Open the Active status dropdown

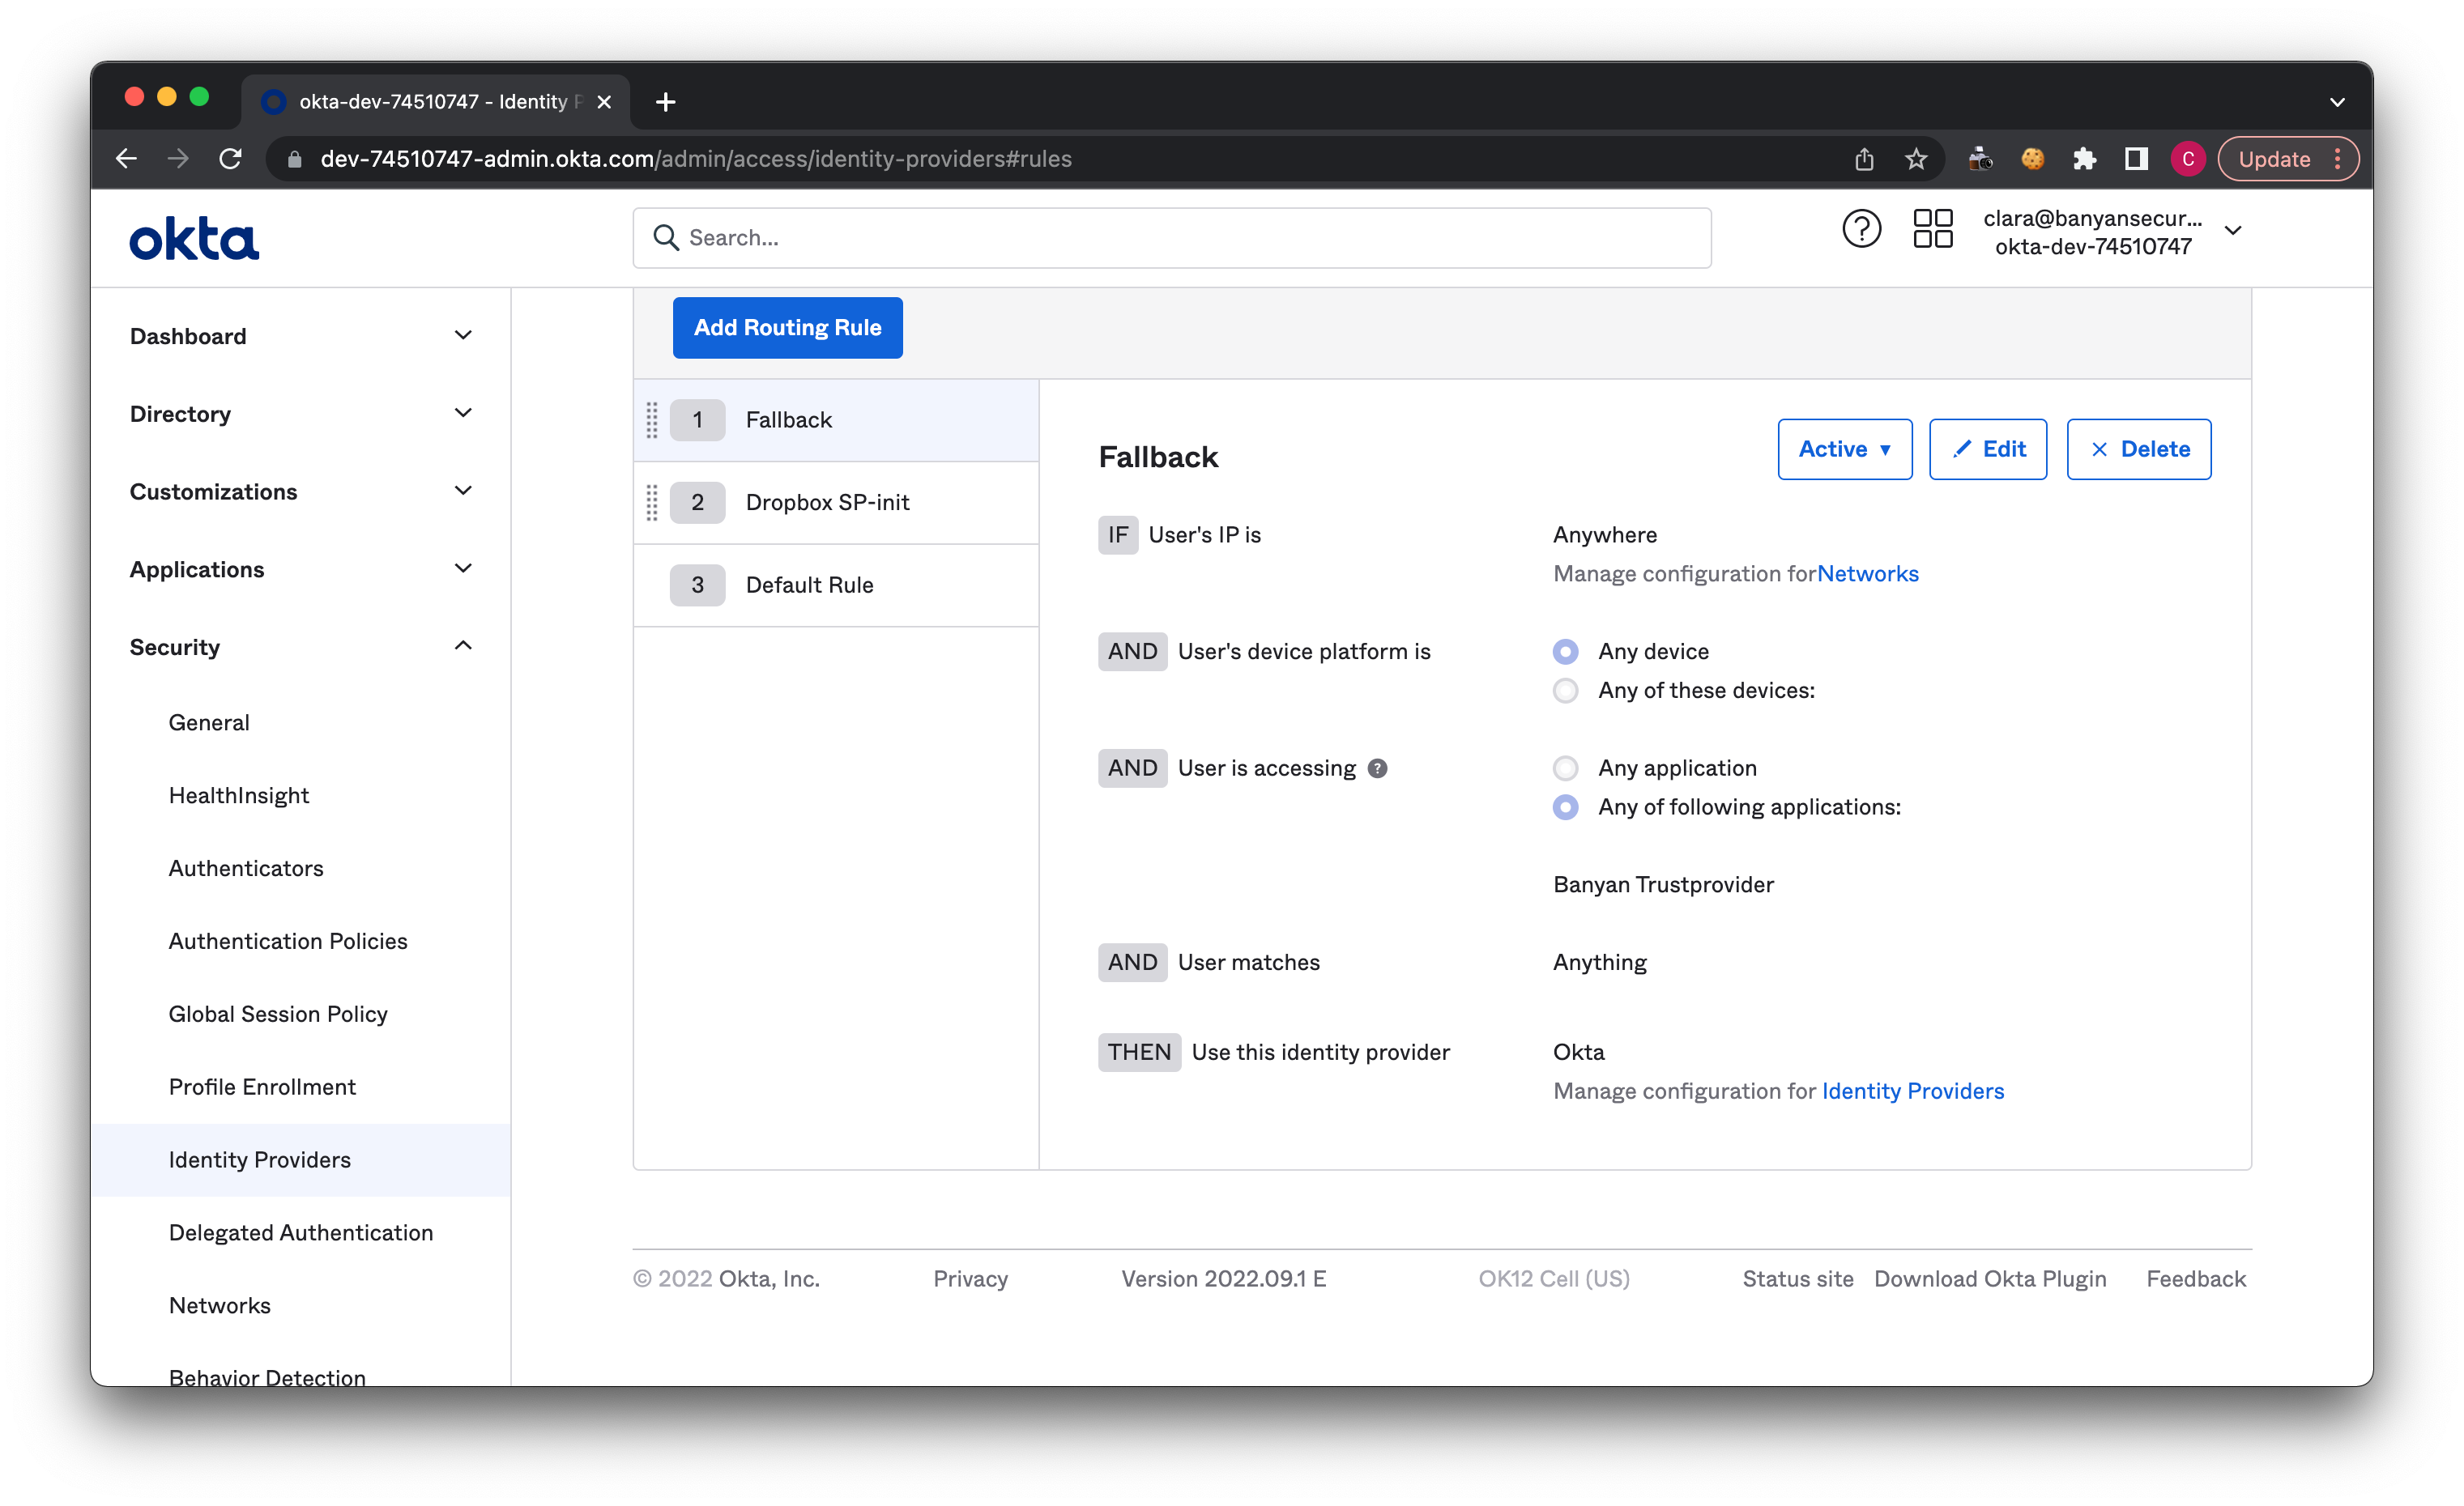pyautogui.click(x=1844, y=449)
